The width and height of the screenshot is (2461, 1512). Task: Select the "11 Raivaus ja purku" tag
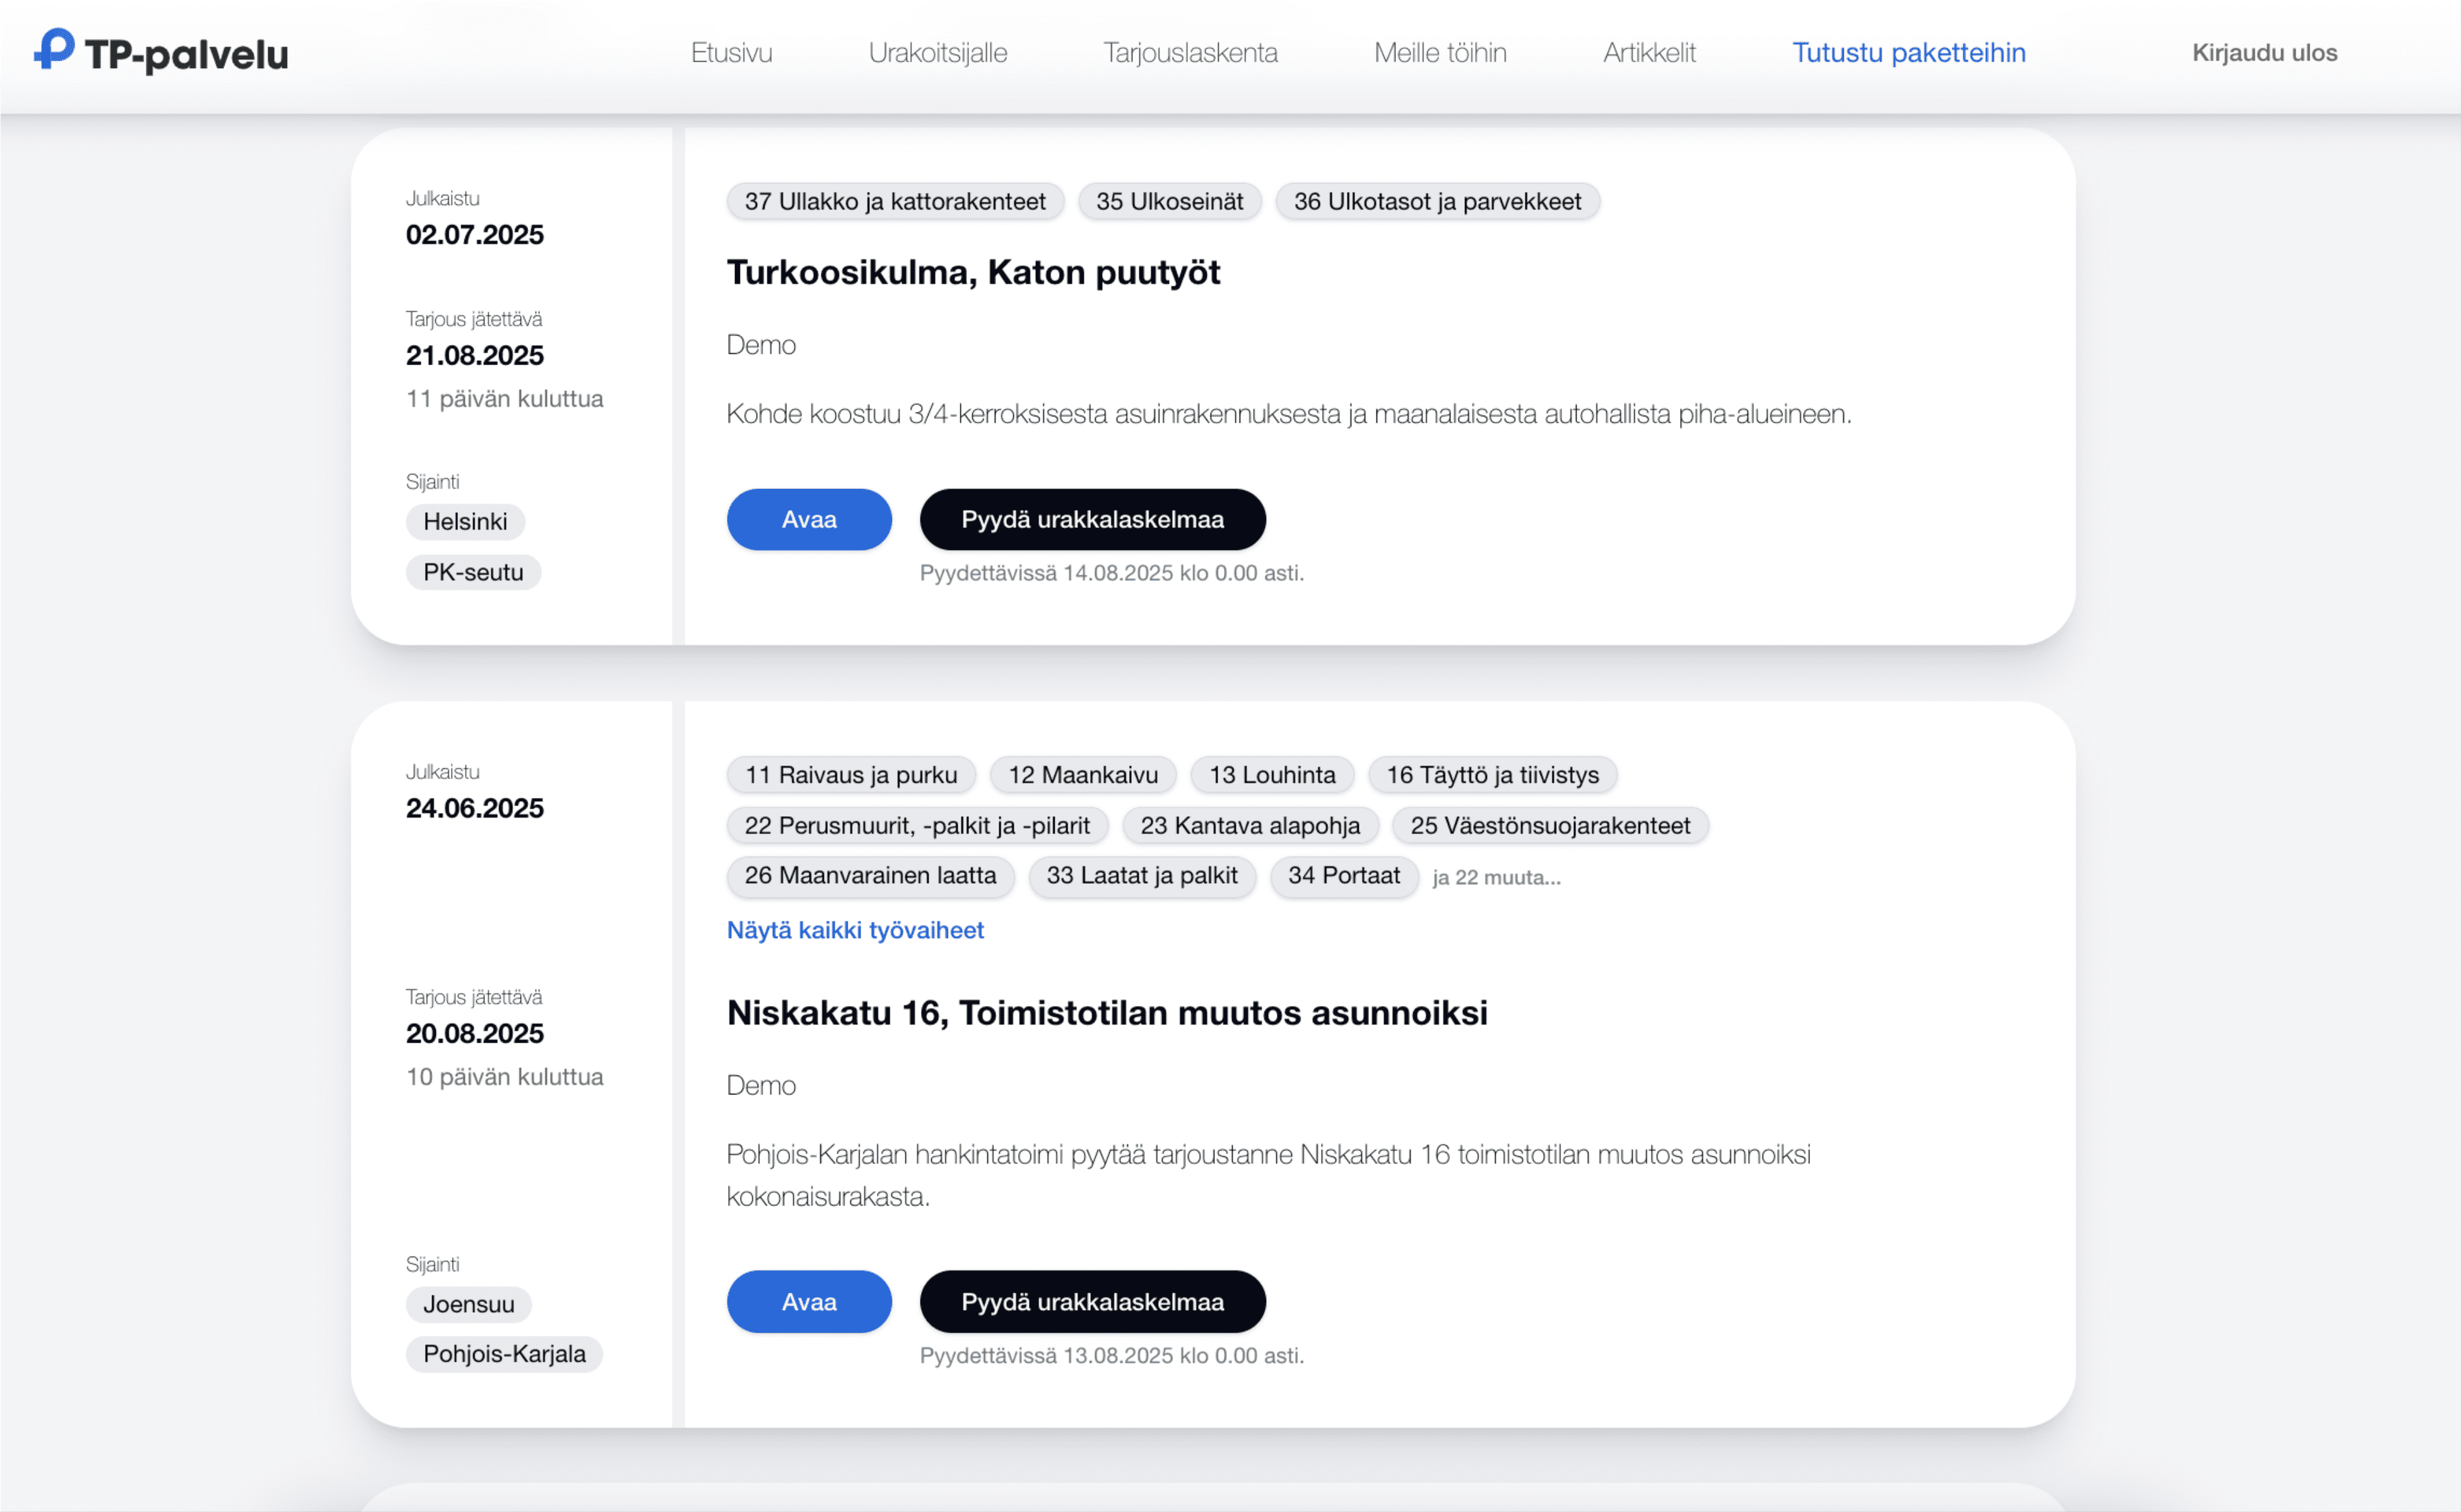tap(850, 775)
